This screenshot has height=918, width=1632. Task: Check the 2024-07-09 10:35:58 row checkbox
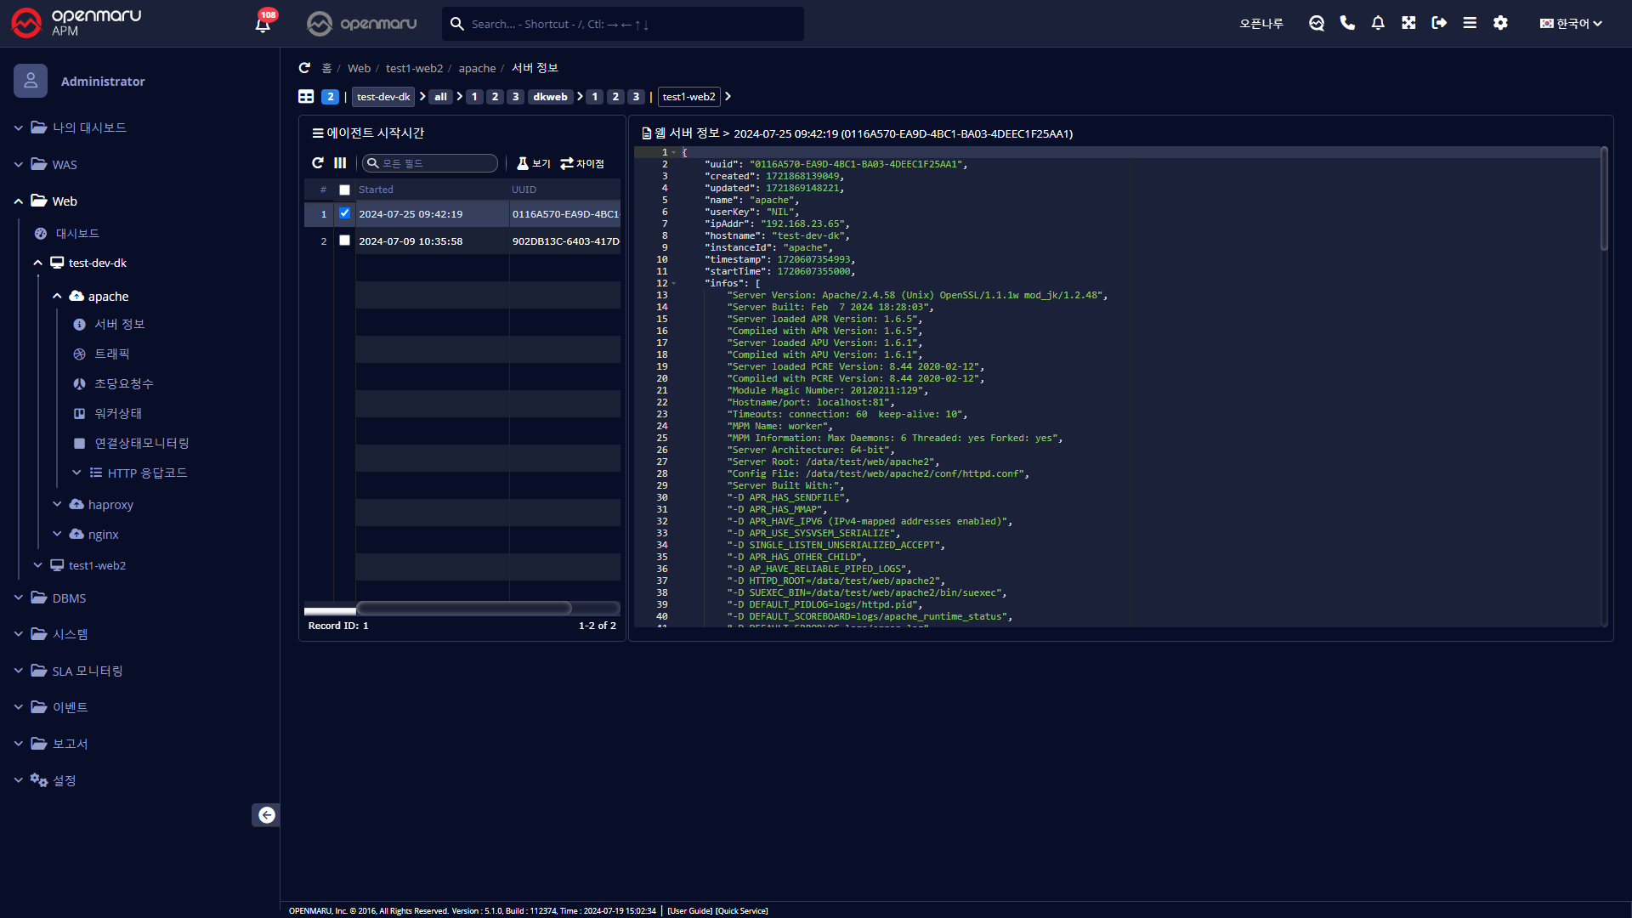(x=344, y=241)
